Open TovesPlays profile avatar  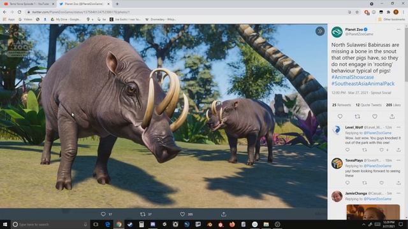click(337, 163)
